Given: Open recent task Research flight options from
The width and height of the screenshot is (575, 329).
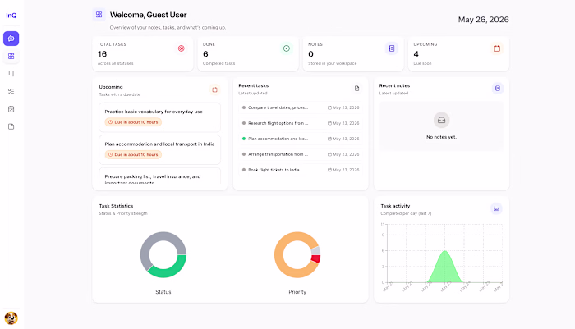Looking at the screenshot, I should (x=301, y=123).
